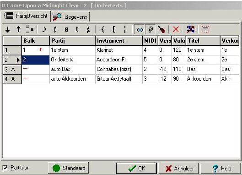Select row header 3 A
The image size is (242, 175).
click(x=12, y=70)
